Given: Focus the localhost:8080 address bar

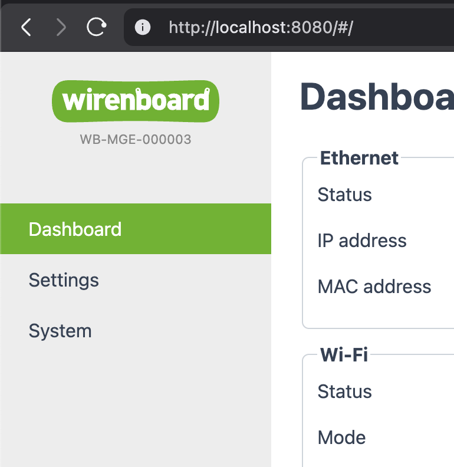Looking at the screenshot, I should pos(283,27).
